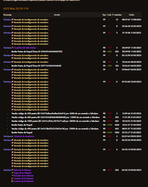Image resolution: width=148 pixels, height=187 pixels.
Task: Click the Personaje column header
Action: [x=7, y=15]
